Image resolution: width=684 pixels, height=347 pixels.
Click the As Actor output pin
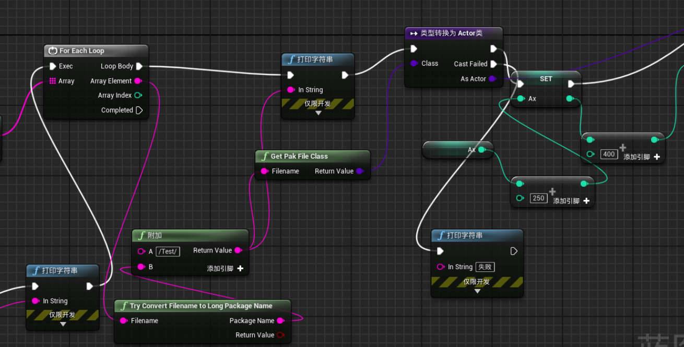click(x=492, y=79)
